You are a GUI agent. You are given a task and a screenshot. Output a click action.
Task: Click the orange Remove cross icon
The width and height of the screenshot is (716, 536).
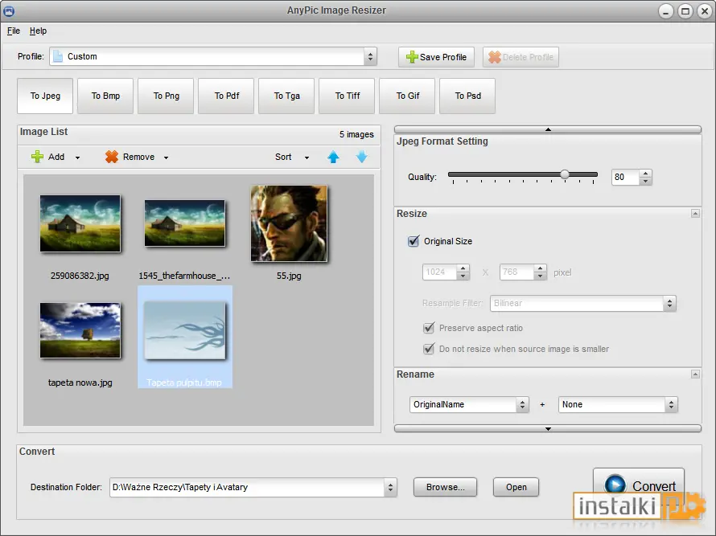click(x=111, y=157)
